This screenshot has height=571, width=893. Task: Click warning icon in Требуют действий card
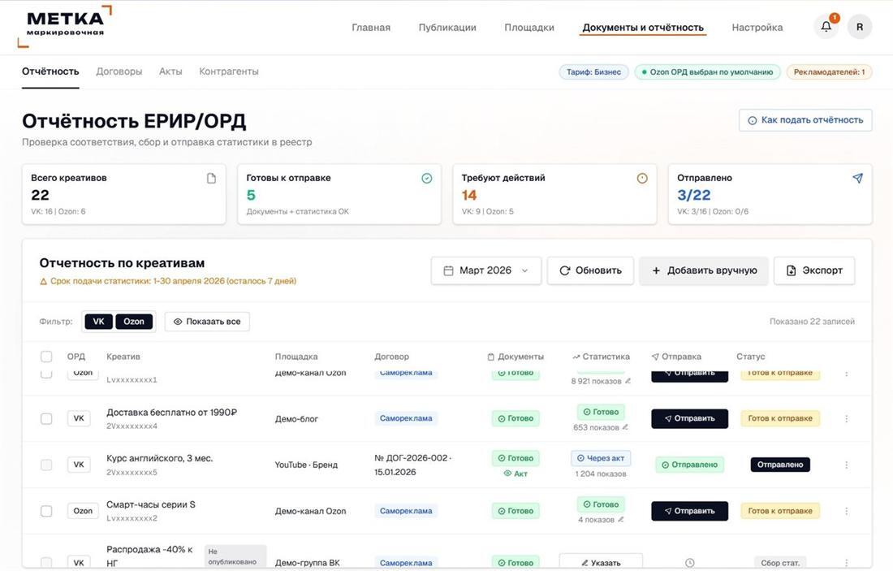pos(642,179)
